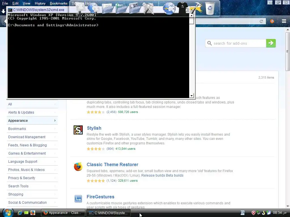Screen dimensions: 290x217
Task: Select the Privacy & Security category
Action: coord(32,178)
